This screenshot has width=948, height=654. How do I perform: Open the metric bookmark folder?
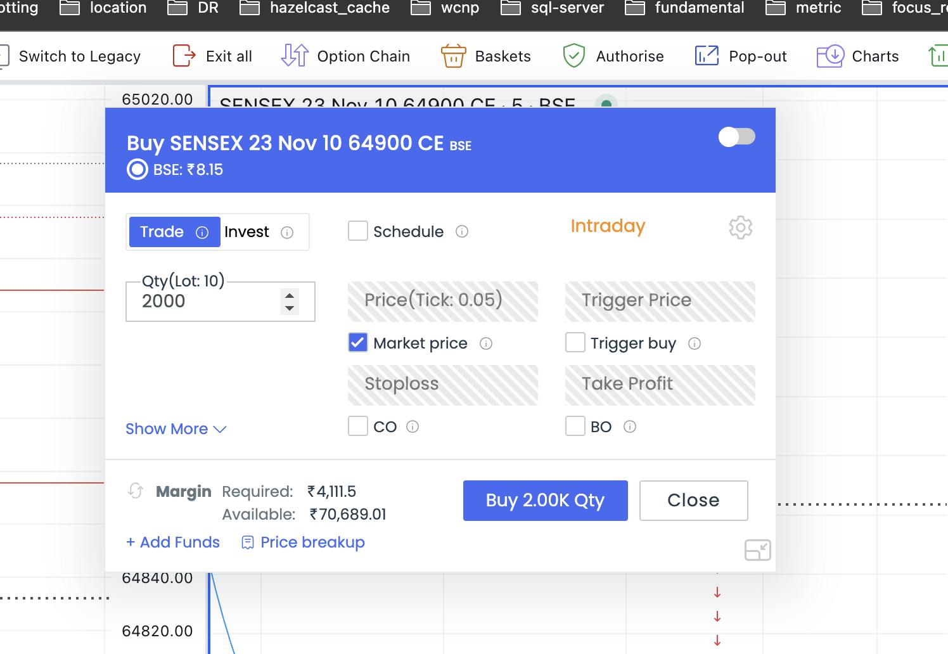pos(803,8)
